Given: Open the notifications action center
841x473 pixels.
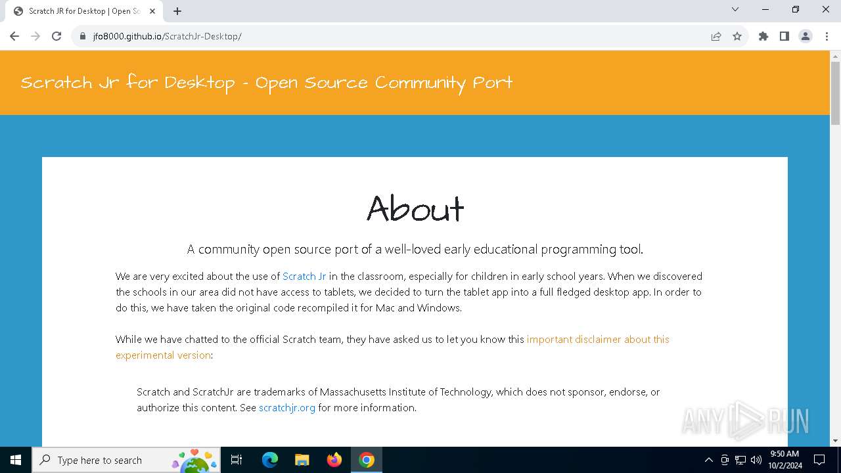Looking at the screenshot, I should (819, 460).
